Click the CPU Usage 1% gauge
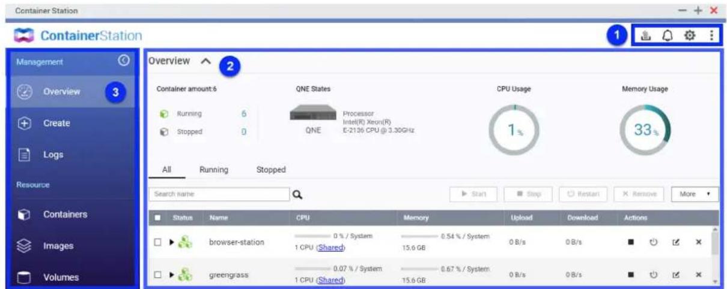The image size is (727, 289). [x=513, y=131]
